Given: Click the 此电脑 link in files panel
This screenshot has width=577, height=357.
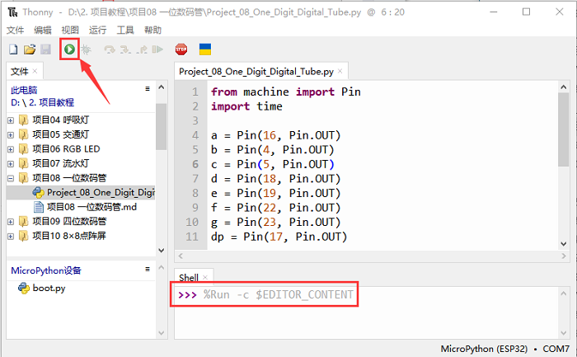Looking at the screenshot, I should (24, 90).
